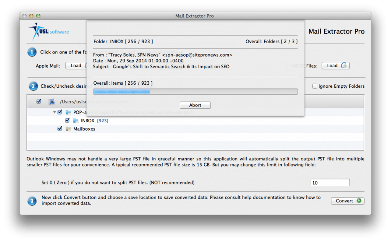
Task: Uncheck the Mailboxes checkbox
Action: click(60, 129)
